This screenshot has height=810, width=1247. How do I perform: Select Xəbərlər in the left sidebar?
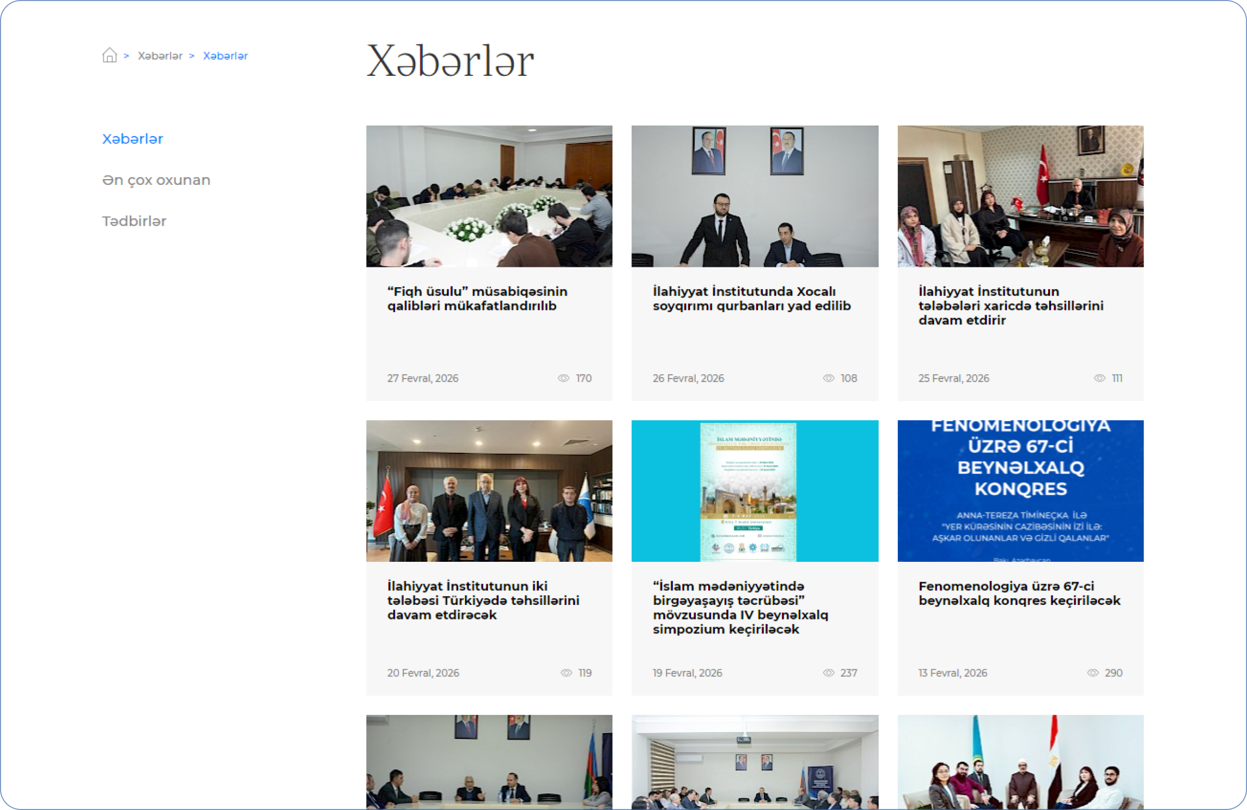click(x=132, y=139)
